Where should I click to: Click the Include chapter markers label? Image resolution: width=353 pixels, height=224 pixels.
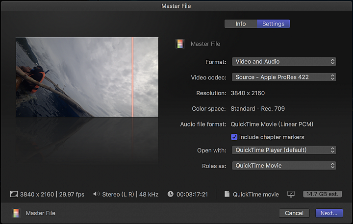[x=272, y=137]
